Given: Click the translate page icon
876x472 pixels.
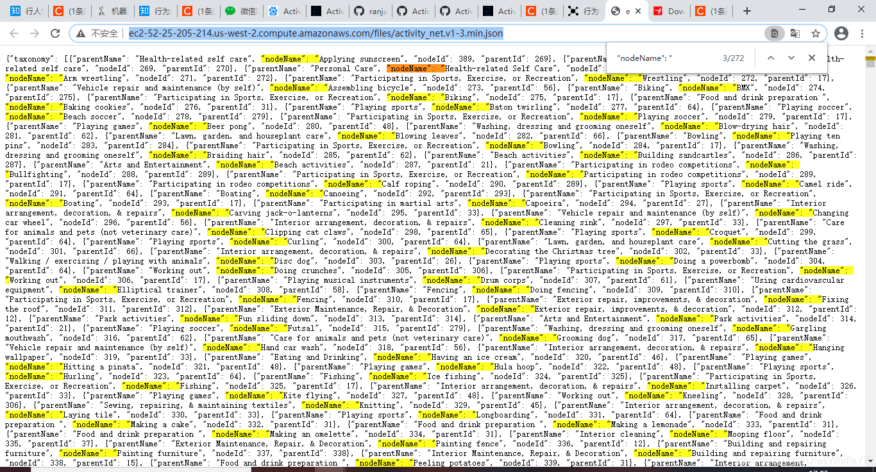Looking at the screenshot, I should (x=795, y=33).
